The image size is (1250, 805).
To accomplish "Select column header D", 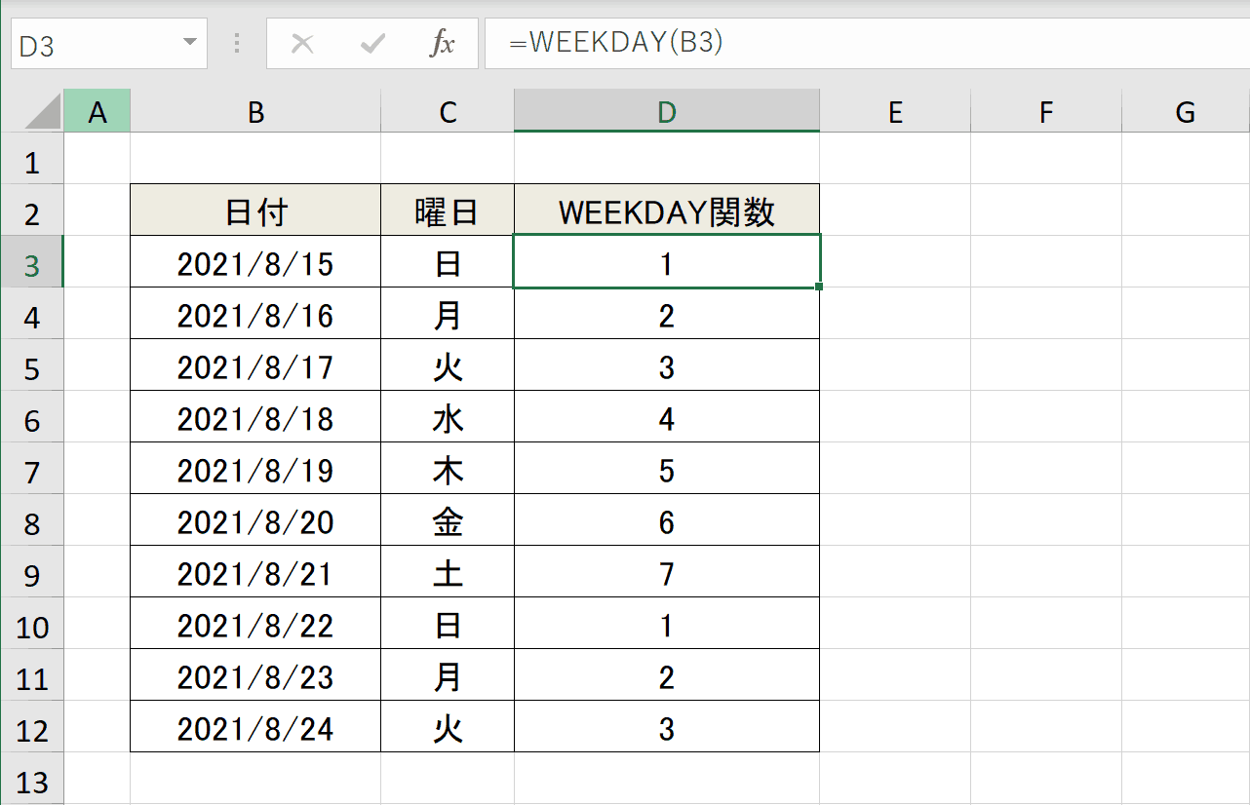I will (666, 110).
